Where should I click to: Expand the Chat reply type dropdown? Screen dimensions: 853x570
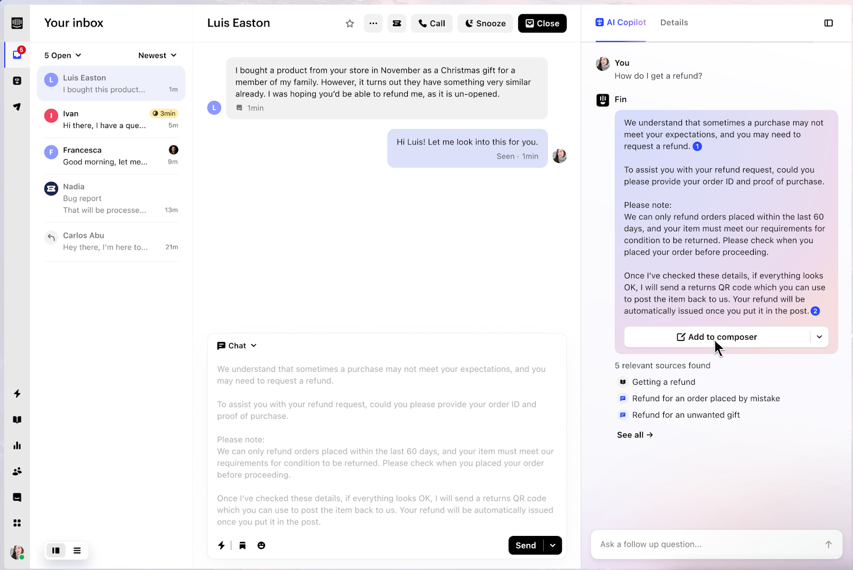tap(237, 346)
